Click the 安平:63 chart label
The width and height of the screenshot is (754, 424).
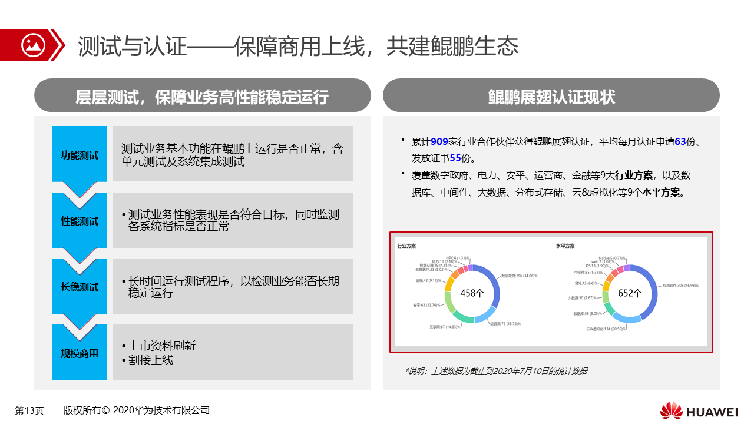(x=426, y=305)
